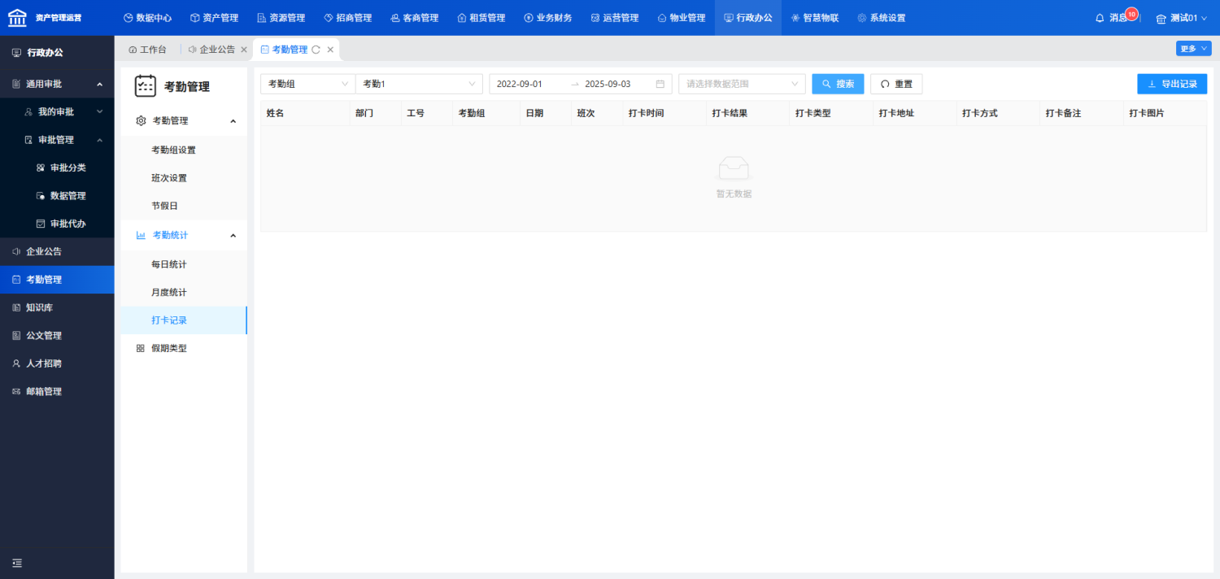Open 企业公告 in left sidebar

(57, 251)
